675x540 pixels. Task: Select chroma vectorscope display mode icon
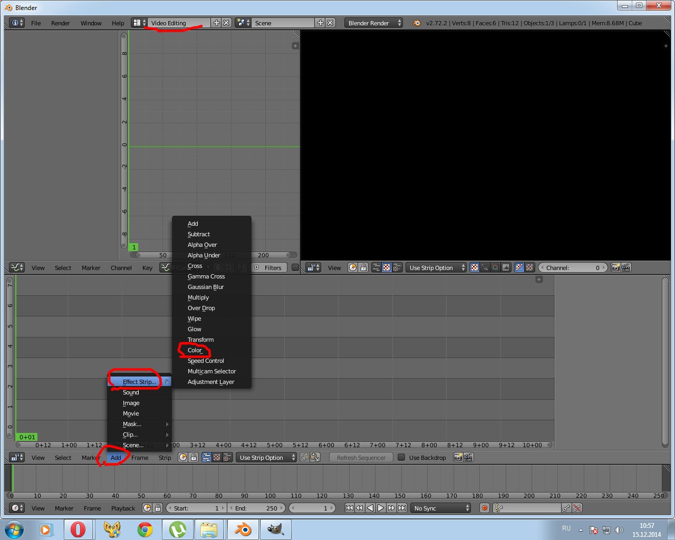pyautogui.click(x=495, y=267)
